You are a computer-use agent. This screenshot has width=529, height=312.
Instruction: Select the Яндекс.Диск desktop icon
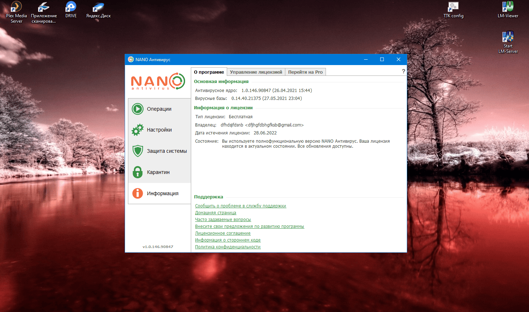click(98, 10)
